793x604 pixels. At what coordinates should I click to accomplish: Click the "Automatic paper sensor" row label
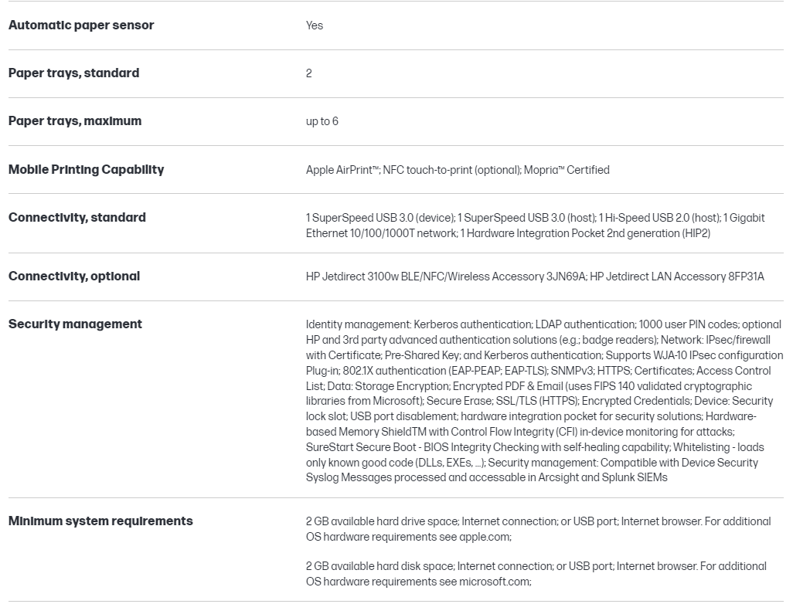pos(81,25)
